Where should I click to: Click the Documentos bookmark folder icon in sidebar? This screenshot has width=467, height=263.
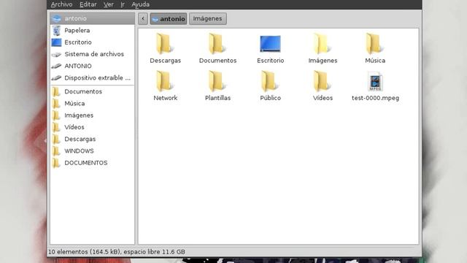[x=56, y=91]
